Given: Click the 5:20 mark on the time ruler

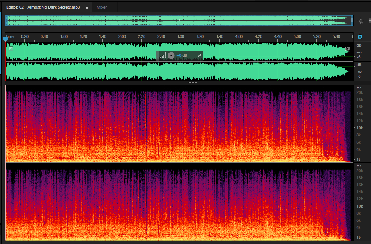Looking at the screenshot, I should click(x=317, y=36).
